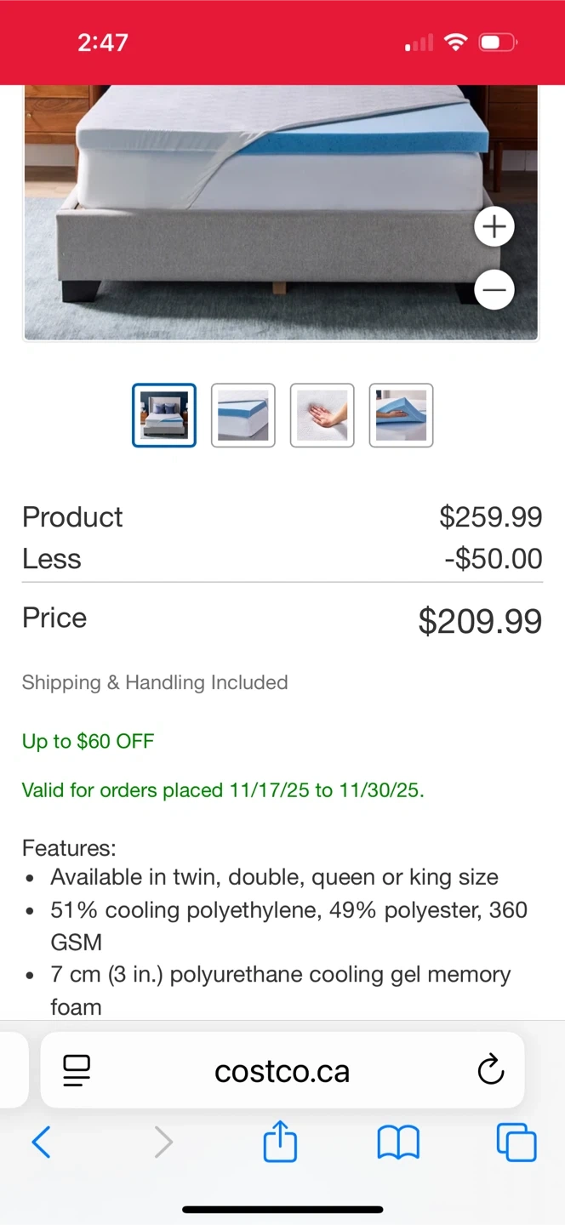
Task: Select thumbnail of hand lifting blue foam
Action: [402, 415]
